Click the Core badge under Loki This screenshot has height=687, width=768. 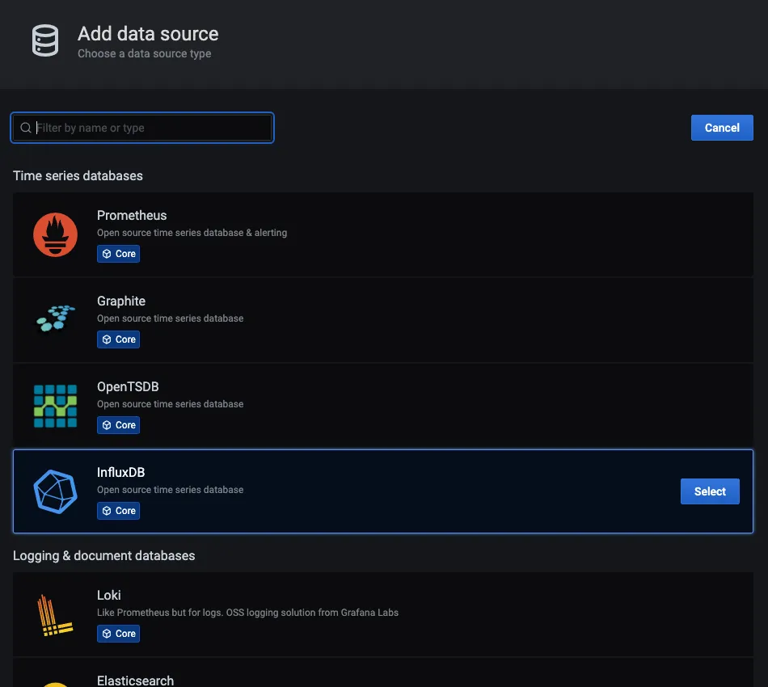(x=118, y=634)
